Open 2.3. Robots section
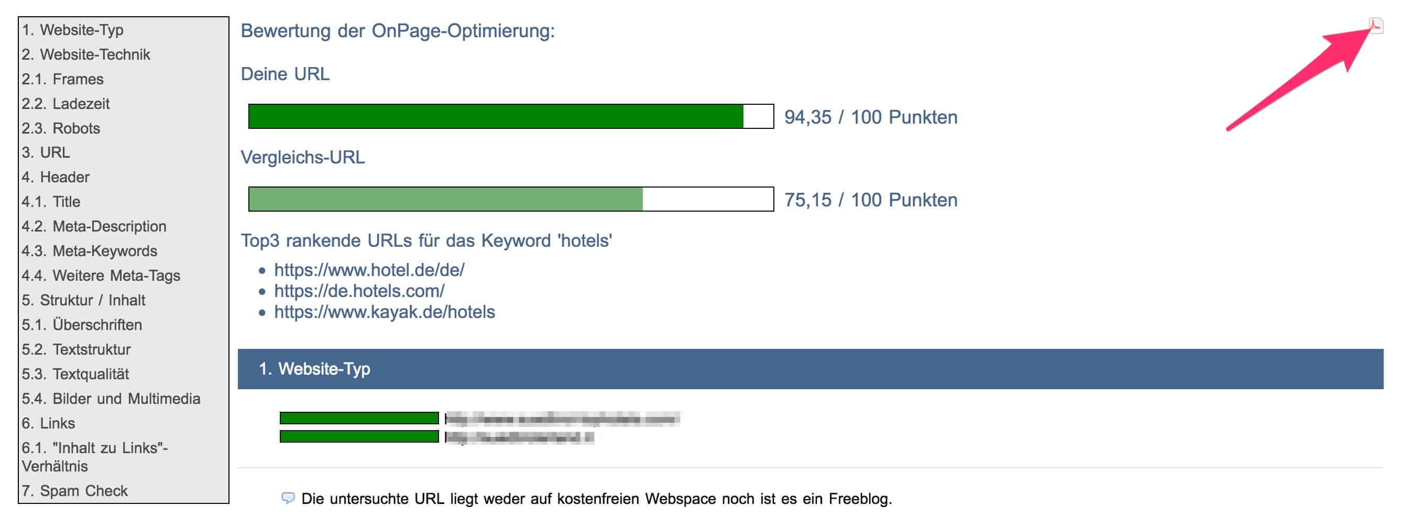The height and width of the screenshot is (527, 1401). [x=60, y=128]
